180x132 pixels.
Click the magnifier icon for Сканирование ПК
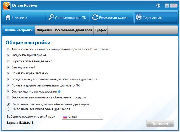click(51, 17)
